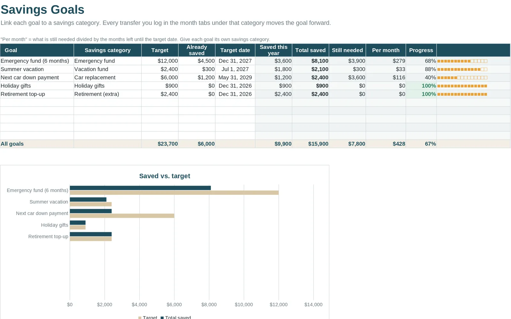
Task: Click the Next car down payment target bar
Action: click(x=122, y=216)
